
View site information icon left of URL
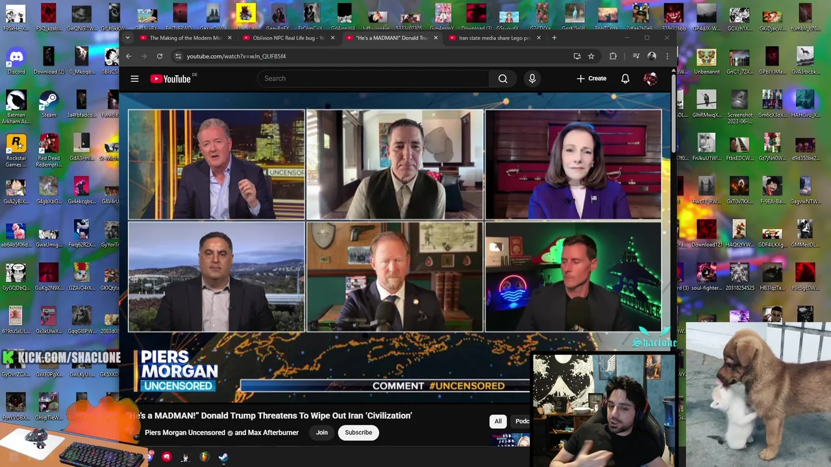pos(178,56)
